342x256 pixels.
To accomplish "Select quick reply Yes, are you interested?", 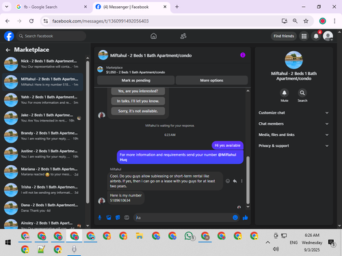I will click(x=138, y=91).
